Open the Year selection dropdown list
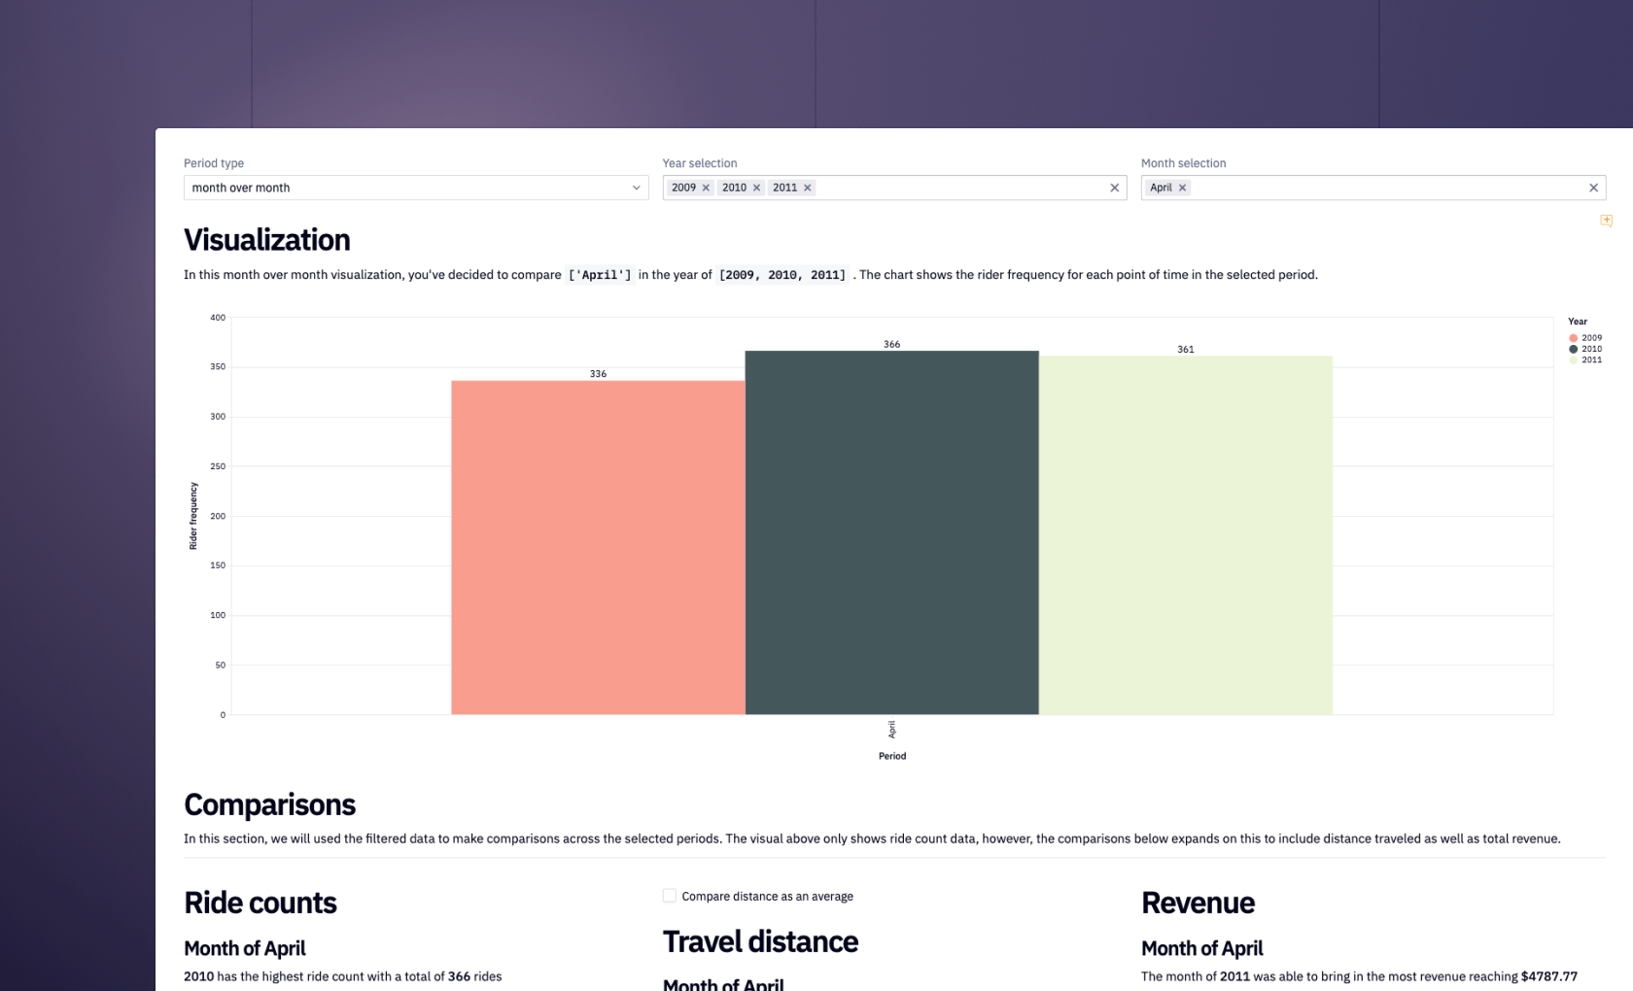1633x991 pixels. coord(953,188)
